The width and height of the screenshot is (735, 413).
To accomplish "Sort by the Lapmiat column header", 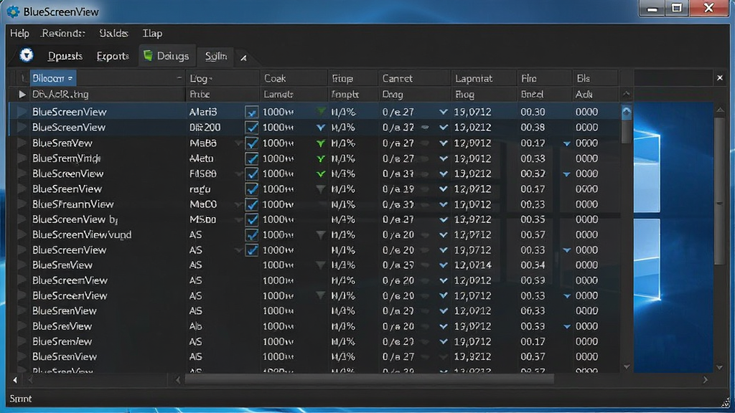I will 484,78.
